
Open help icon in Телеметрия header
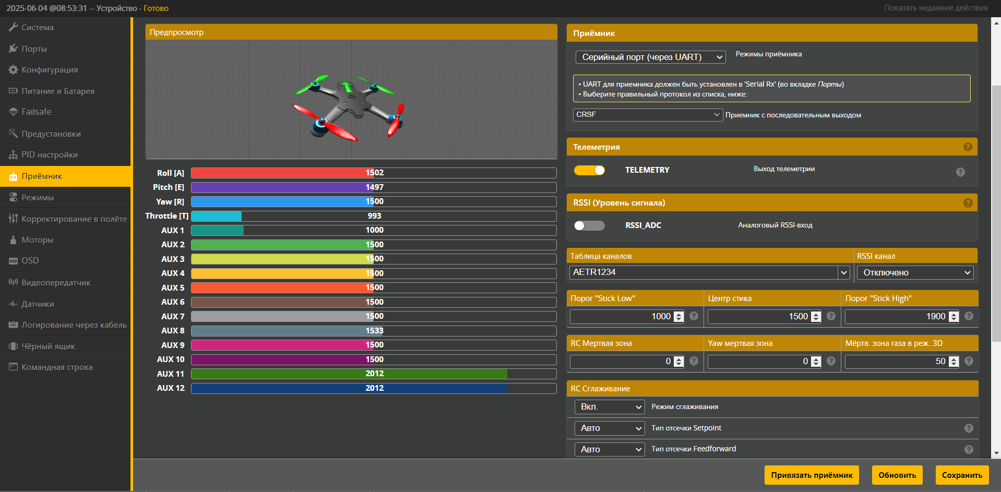point(968,147)
